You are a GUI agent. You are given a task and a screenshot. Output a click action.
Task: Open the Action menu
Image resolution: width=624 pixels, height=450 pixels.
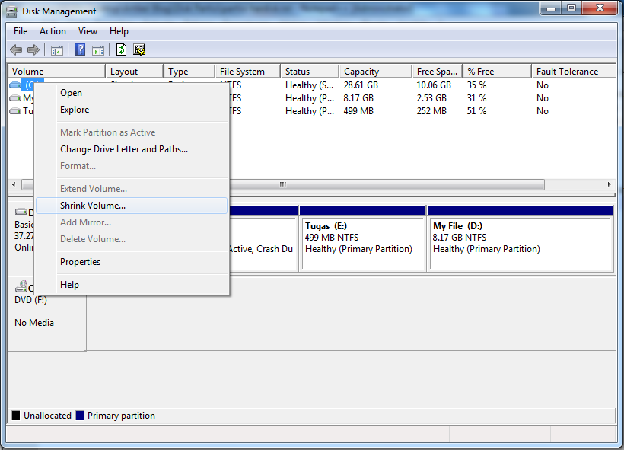pyautogui.click(x=53, y=31)
